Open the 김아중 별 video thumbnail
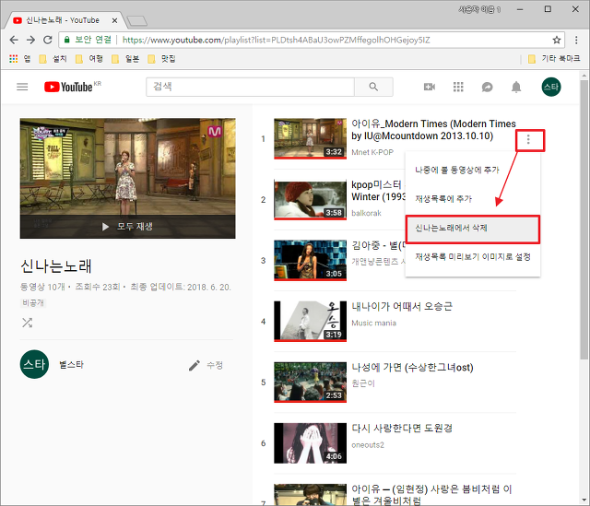This screenshot has height=506, width=590. tap(310, 261)
